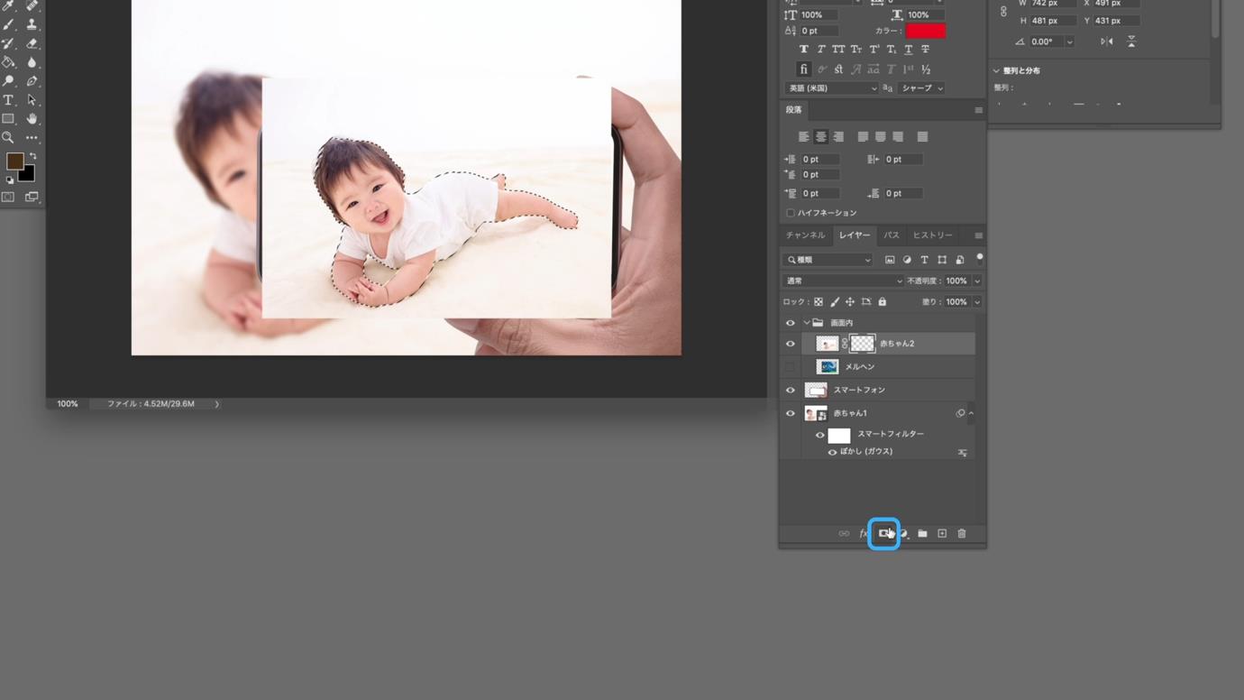Click the link layers icon
The image size is (1244, 700).
coord(844,534)
